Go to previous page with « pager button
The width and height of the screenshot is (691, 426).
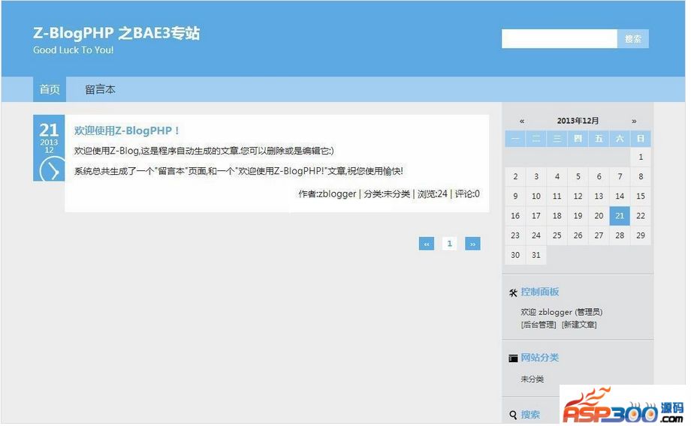click(427, 244)
